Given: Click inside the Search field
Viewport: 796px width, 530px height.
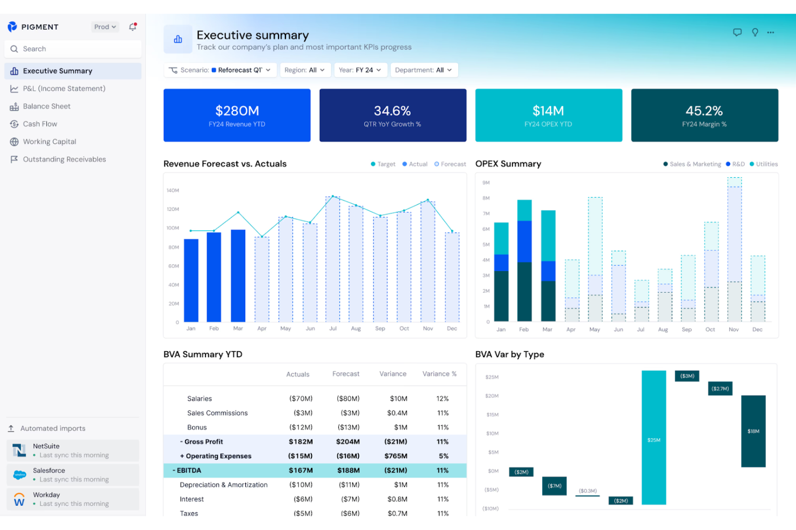Looking at the screenshot, I should pos(73,49).
